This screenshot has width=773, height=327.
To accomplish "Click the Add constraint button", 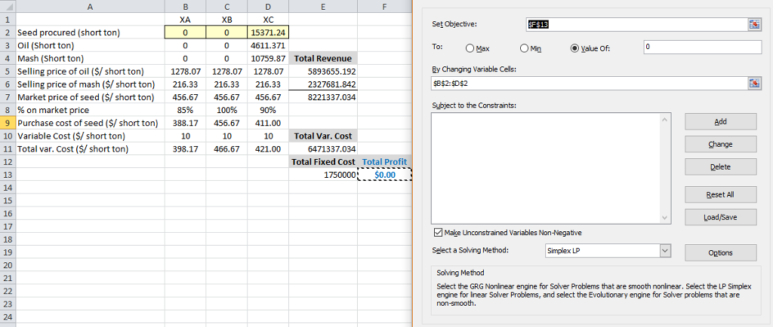I will pos(719,121).
